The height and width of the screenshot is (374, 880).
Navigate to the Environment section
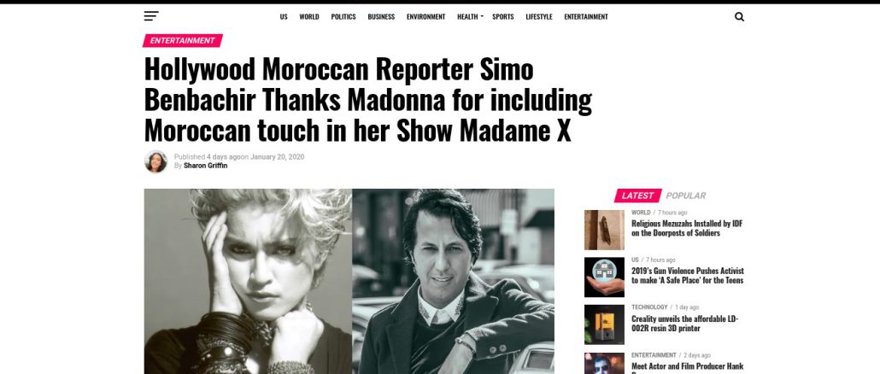pyautogui.click(x=425, y=17)
